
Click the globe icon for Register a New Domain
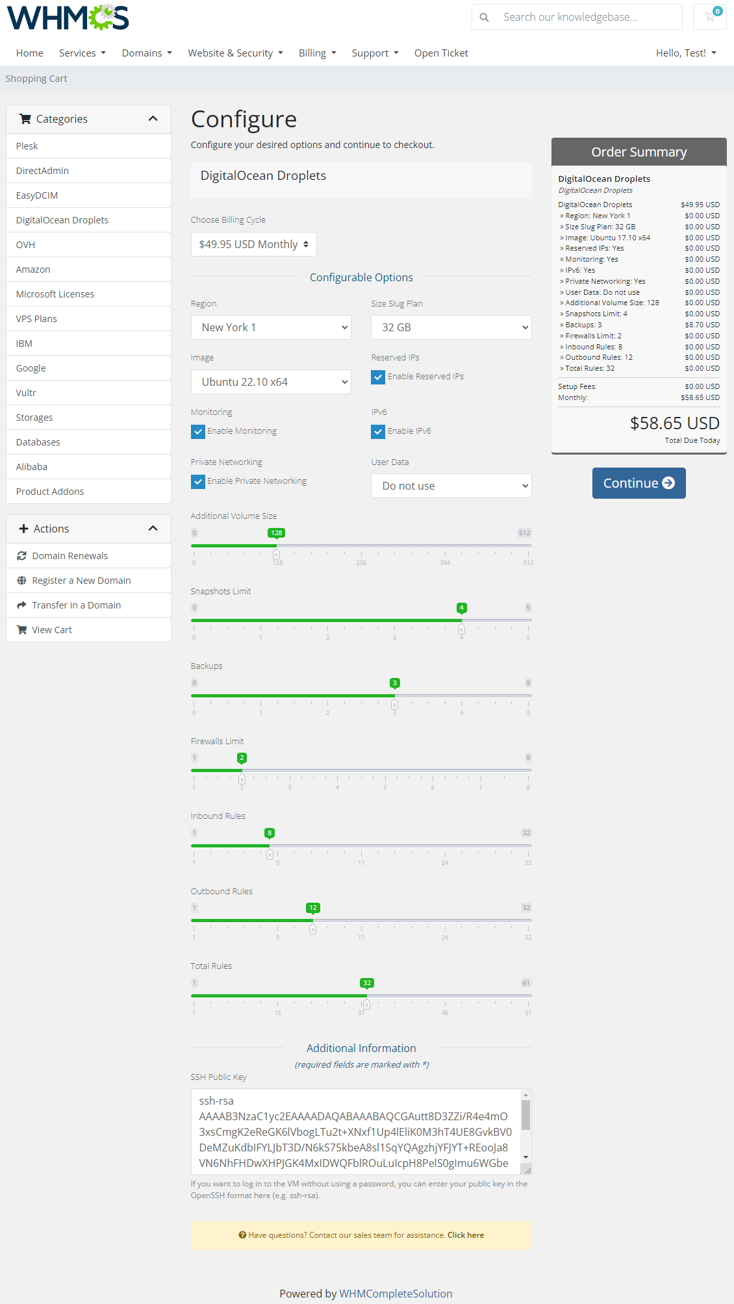coord(21,581)
